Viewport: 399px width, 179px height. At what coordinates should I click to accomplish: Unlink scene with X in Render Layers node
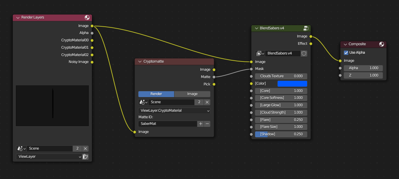pos(85,148)
